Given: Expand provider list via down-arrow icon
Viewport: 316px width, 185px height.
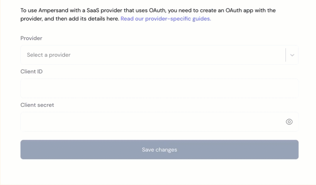Looking at the screenshot, I should pos(292,55).
